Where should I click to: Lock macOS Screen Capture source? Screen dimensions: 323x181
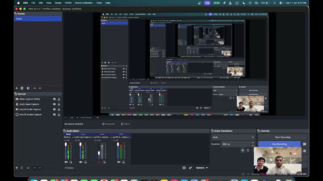[x=59, y=114]
